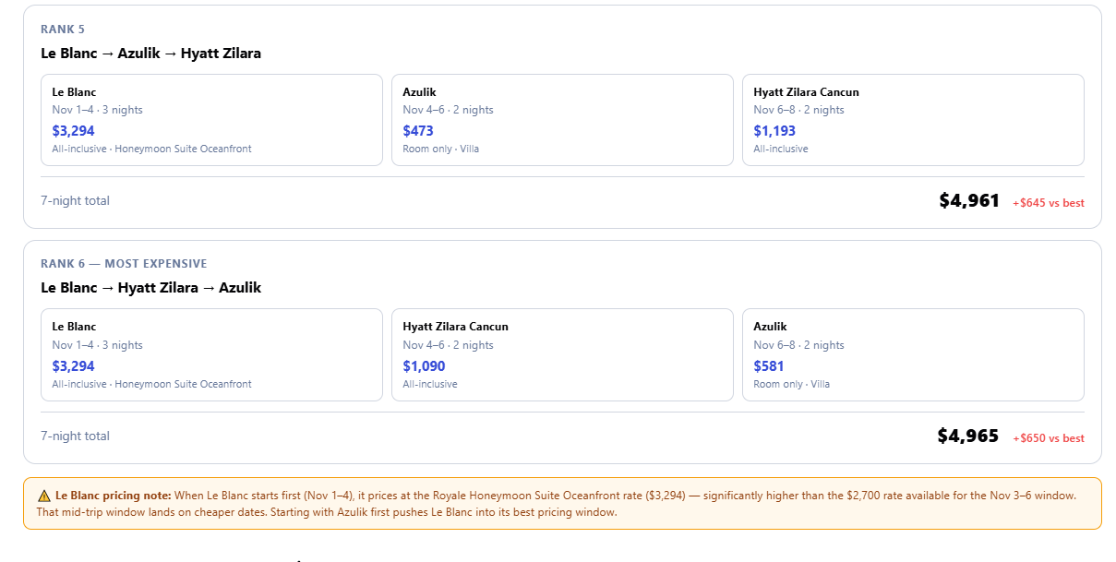Click the Room only · Villa text under $473

(x=441, y=149)
